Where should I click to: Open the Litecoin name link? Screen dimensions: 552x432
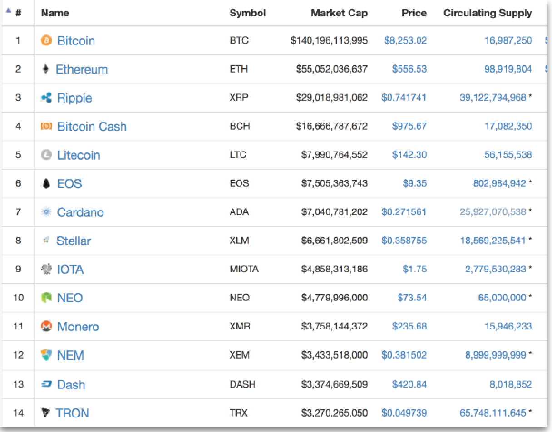coord(79,155)
